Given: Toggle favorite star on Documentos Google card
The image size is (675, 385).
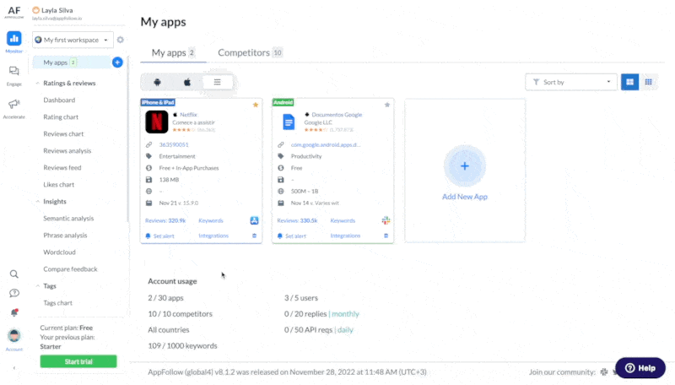Looking at the screenshot, I should pos(387,105).
